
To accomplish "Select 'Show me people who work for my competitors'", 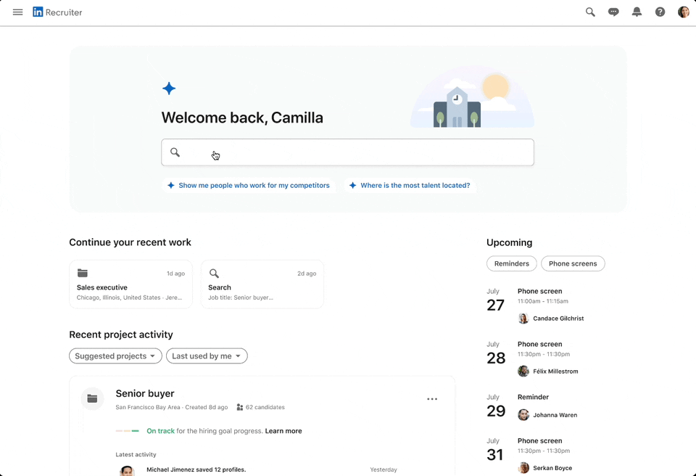I will pyautogui.click(x=248, y=185).
